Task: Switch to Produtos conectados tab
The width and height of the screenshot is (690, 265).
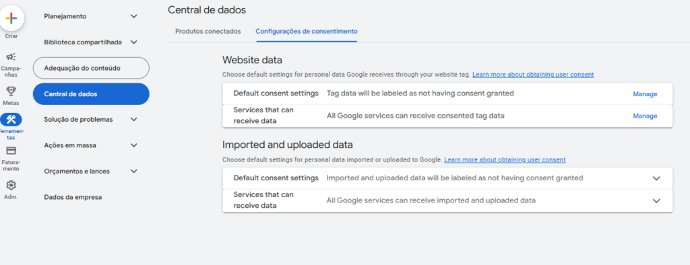Action: click(208, 32)
